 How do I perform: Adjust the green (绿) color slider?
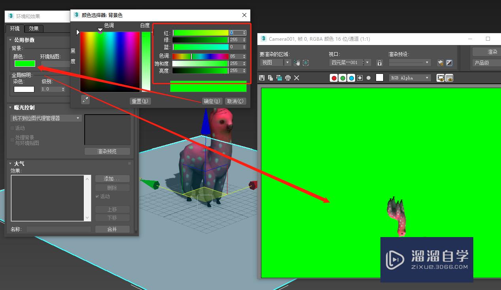pos(200,40)
